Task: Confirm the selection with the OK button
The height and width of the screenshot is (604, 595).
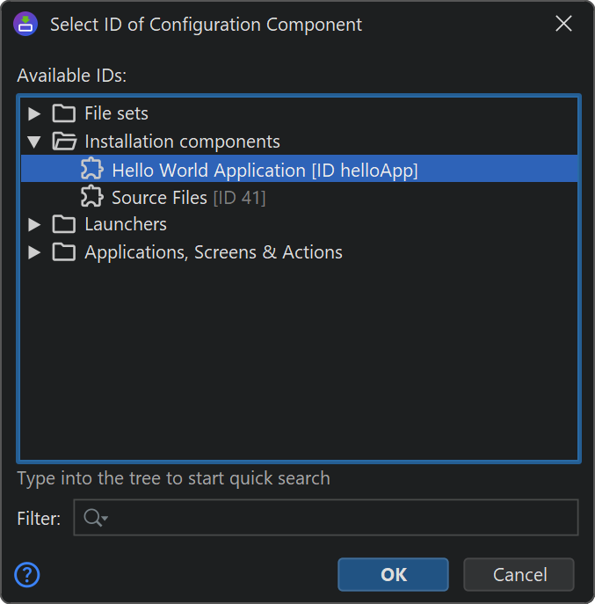Action: [393, 575]
